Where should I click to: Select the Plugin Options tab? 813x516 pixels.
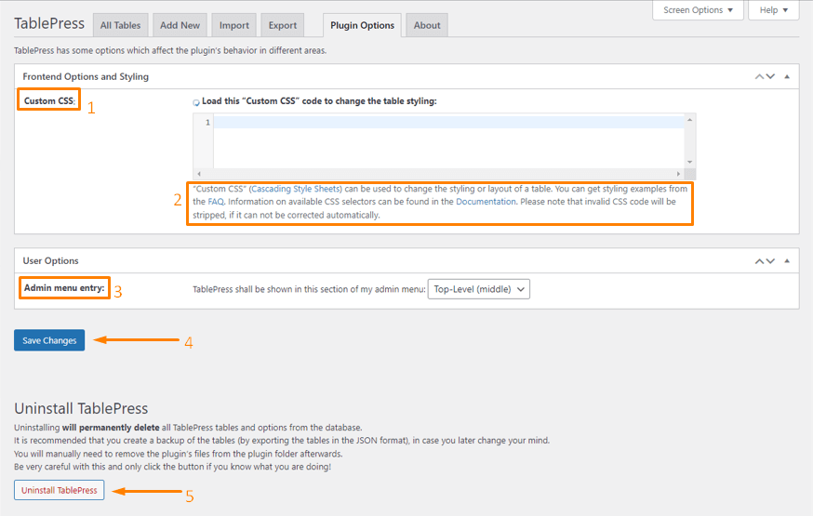(362, 25)
